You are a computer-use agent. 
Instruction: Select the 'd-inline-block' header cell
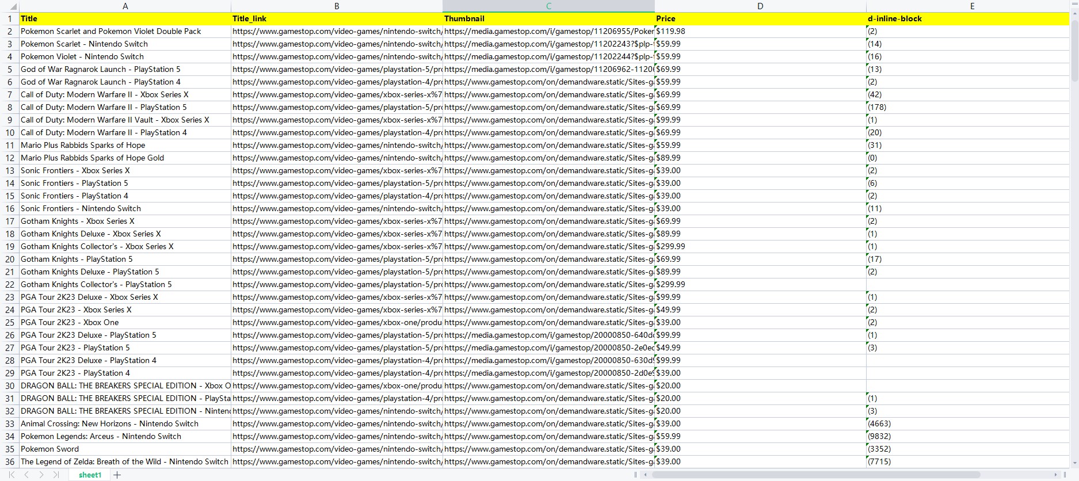(x=968, y=18)
